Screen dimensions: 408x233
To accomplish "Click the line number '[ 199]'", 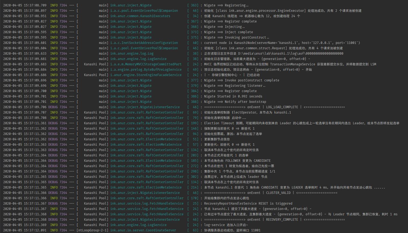I will pos(193,123).
